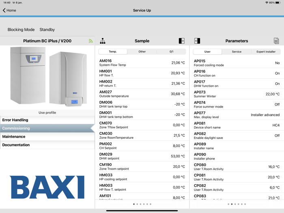Select DM001 DHW tank temp bottom row
This screenshot has height=213, width=284.
coord(142,115)
